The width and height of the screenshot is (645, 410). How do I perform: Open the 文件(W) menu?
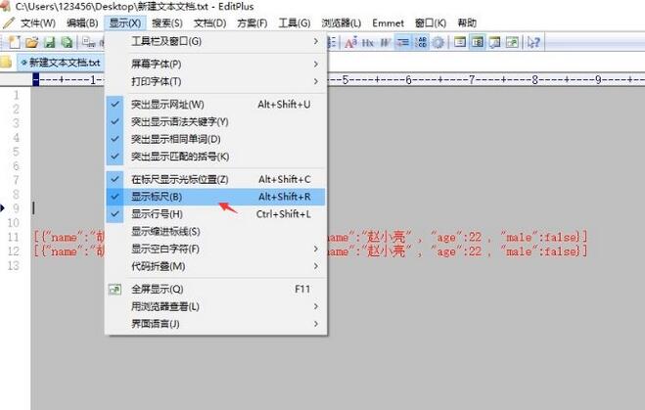tap(38, 23)
